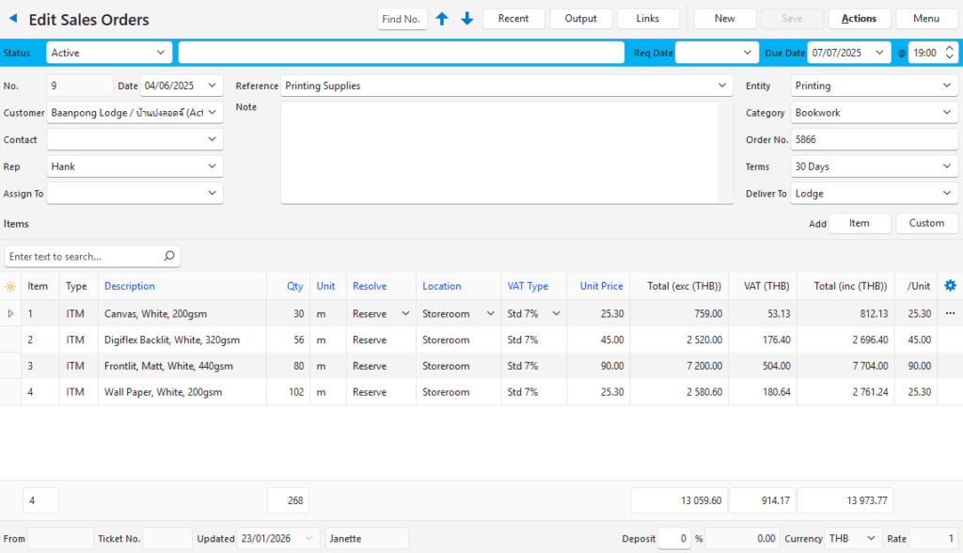Open the Due Date calendar dropdown
Viewport: 963px width, 553px height.
point(879,53)
